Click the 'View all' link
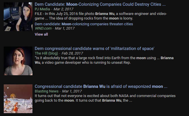This screenshot has height=116, width=189. click(41, 34)
